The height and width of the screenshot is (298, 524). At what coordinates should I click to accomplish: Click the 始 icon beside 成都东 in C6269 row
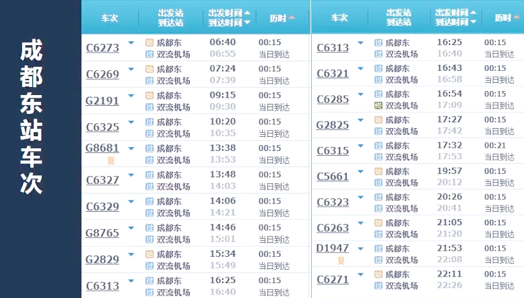pos(150,69)
